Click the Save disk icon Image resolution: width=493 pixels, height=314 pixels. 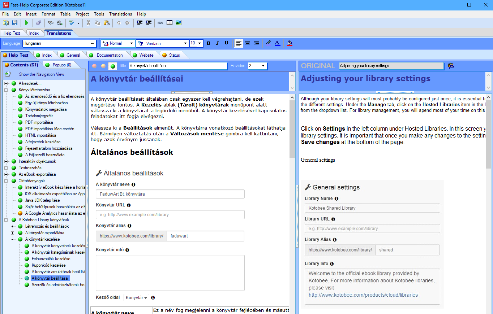(x=15, y=23)
